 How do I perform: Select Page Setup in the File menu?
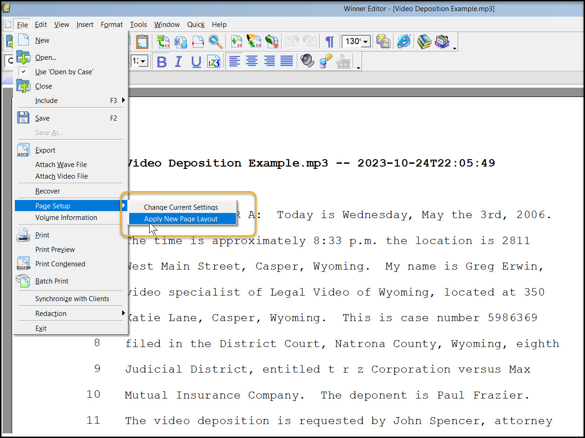point(71,206)
